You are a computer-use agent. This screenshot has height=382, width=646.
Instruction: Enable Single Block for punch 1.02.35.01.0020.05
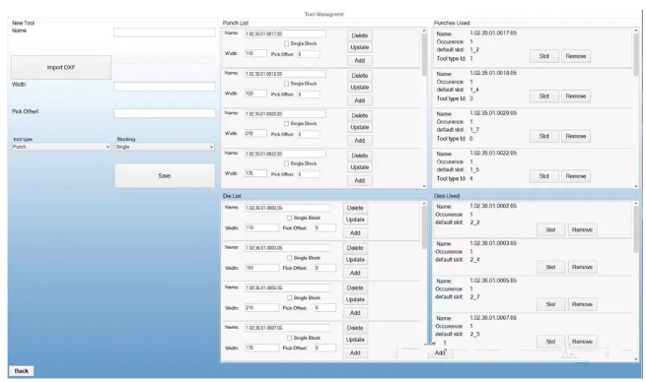coord(286,123)
